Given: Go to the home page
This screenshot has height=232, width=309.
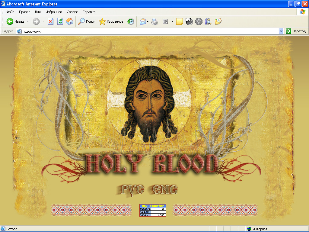Looking at the screenshot, I should 69,21.
